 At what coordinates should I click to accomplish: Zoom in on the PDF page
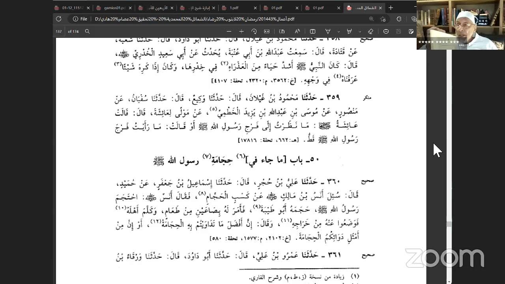coord(241,32)
